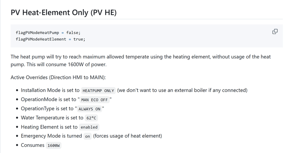The image size is (292, 153).
Task: Click the "Water Temperature is set to" text
Action: pos(52,118)
